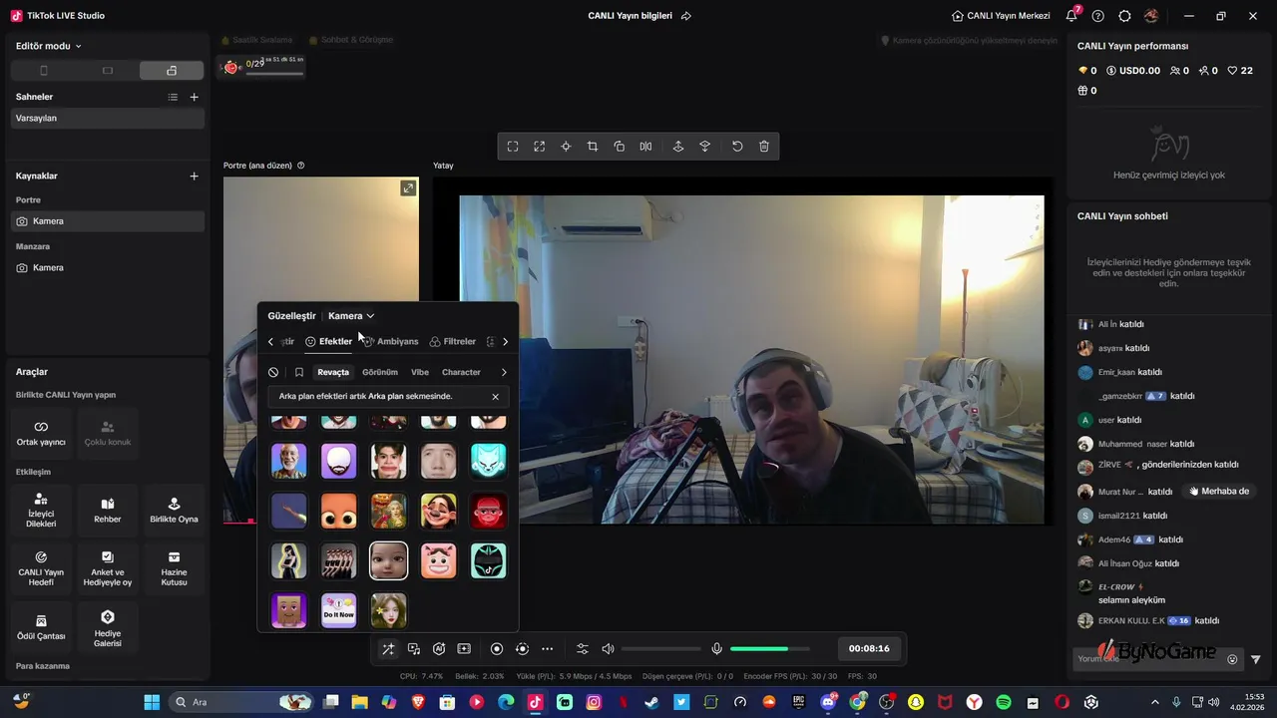Adjust the green microphone level slider

[x=769, y=649]
